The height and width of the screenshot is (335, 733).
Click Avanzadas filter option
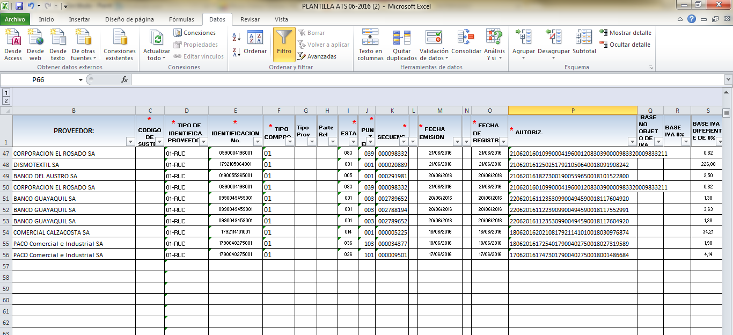pyautogui.click(x=317, y=56)
